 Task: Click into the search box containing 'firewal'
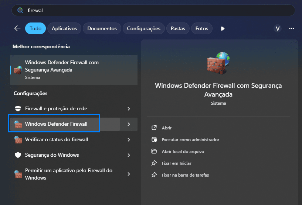click(x=153, y=10)
